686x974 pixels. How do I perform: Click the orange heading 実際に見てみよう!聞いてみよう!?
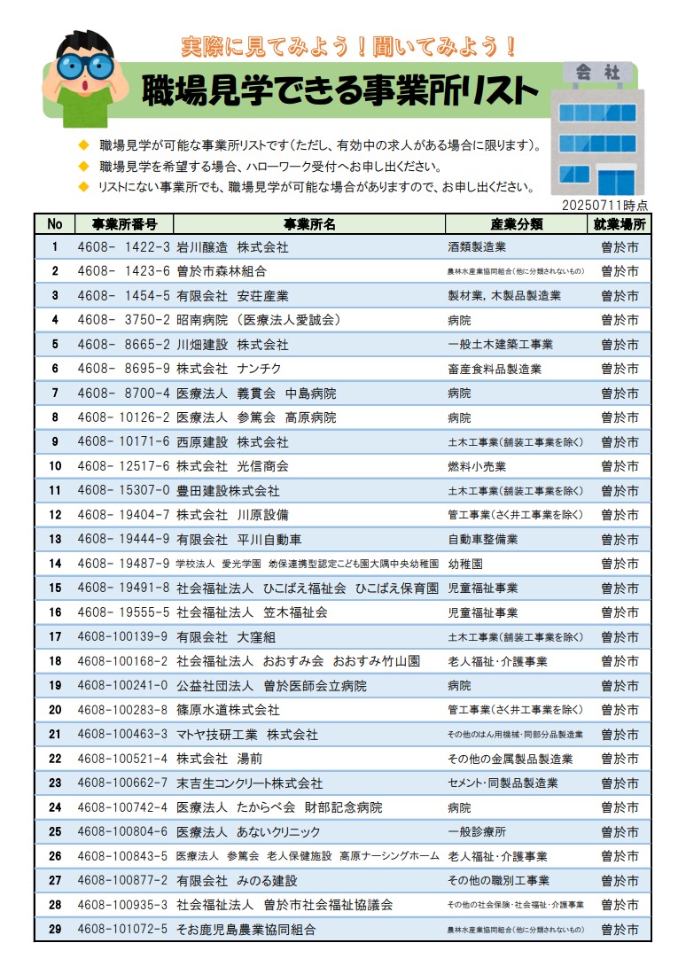point(348,47)
